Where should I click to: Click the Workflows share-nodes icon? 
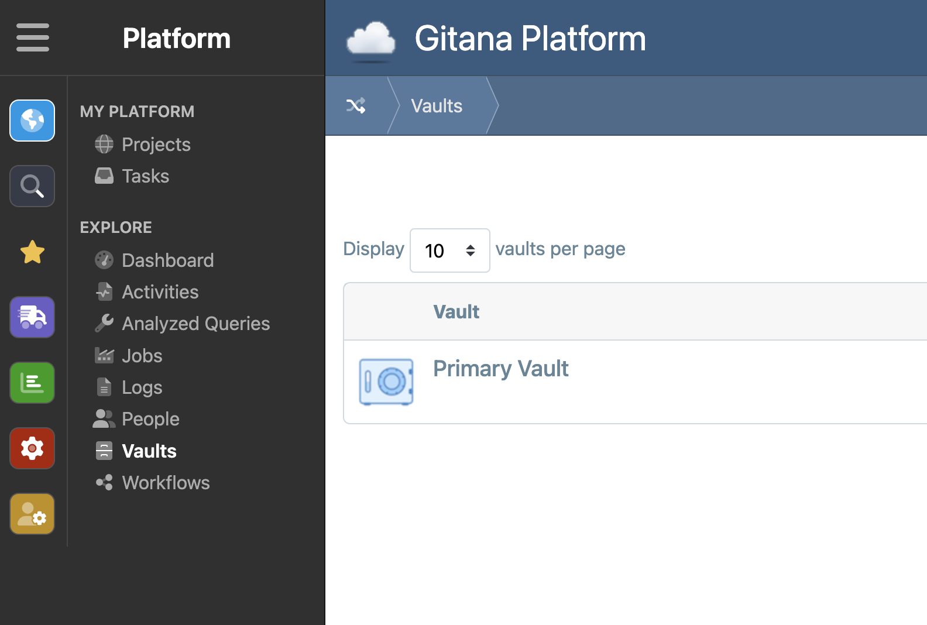(x=104, y=482)
